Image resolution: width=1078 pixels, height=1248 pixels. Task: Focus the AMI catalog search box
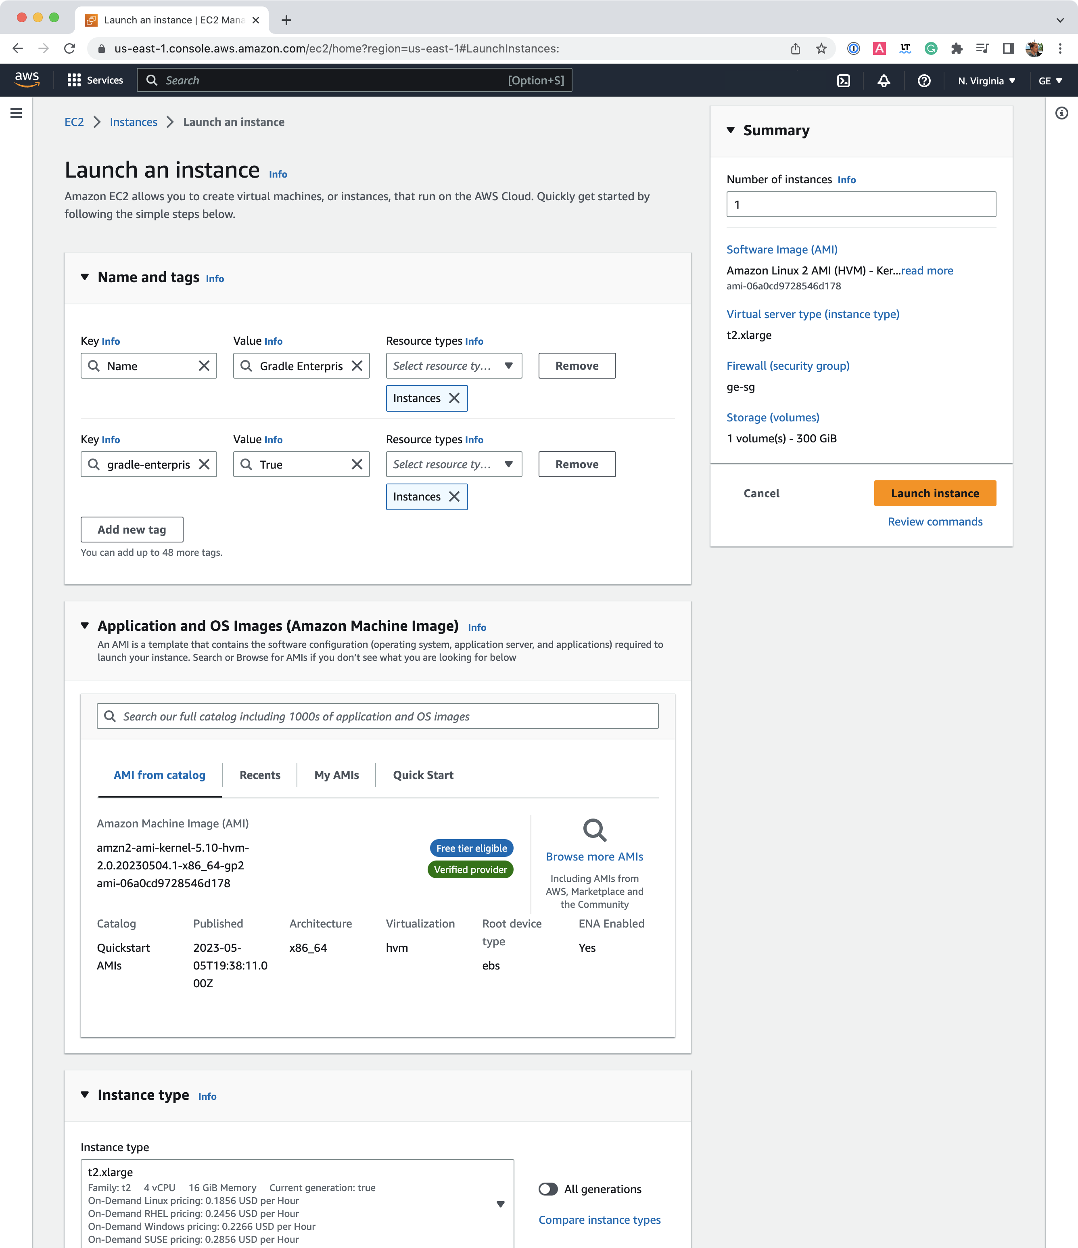click(x=377, y=716)
